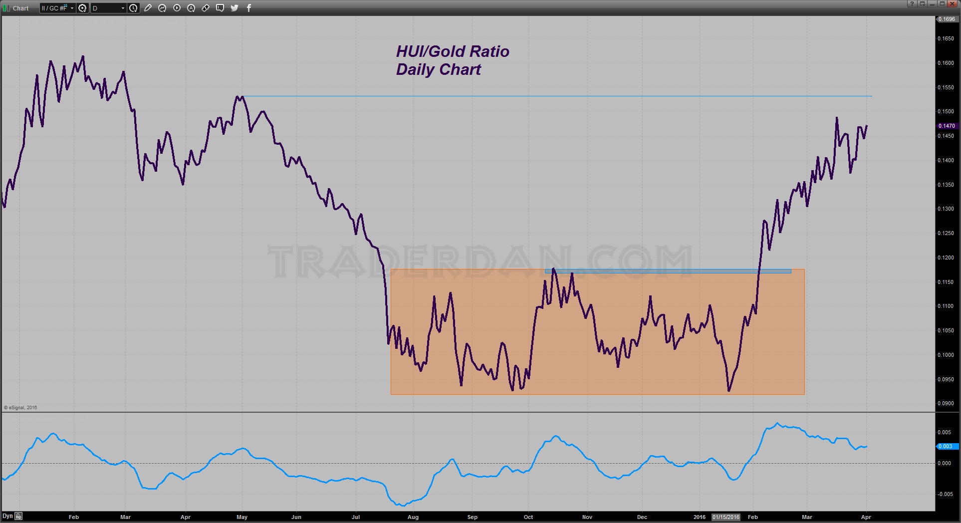The image size is (961, 523).
Task: Open the time template clock icon
Action: click(133, 8)
